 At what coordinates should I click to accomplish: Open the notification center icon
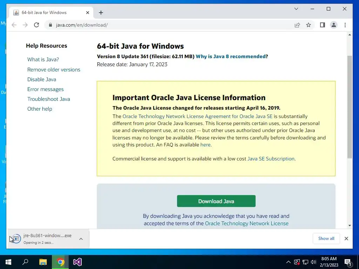click(348, 262)
